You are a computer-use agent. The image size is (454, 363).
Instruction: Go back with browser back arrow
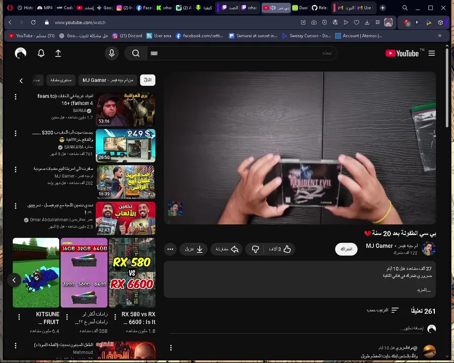coord(10,22)
